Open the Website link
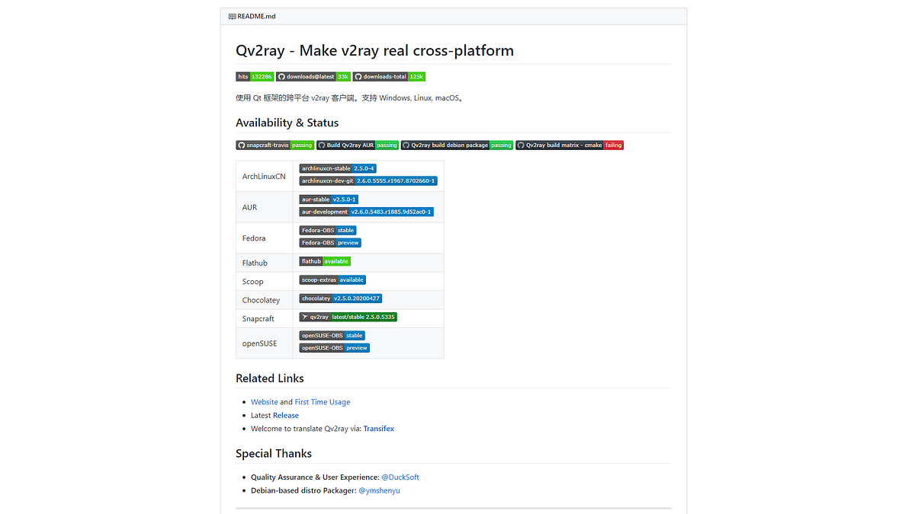 264,401
